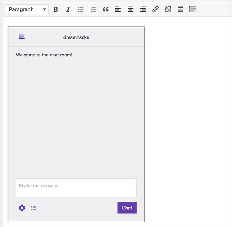The width and height of the screenshot is (232, 227).
Task: Focus the Enviar un mensaje field
Action: coord(76,188)
